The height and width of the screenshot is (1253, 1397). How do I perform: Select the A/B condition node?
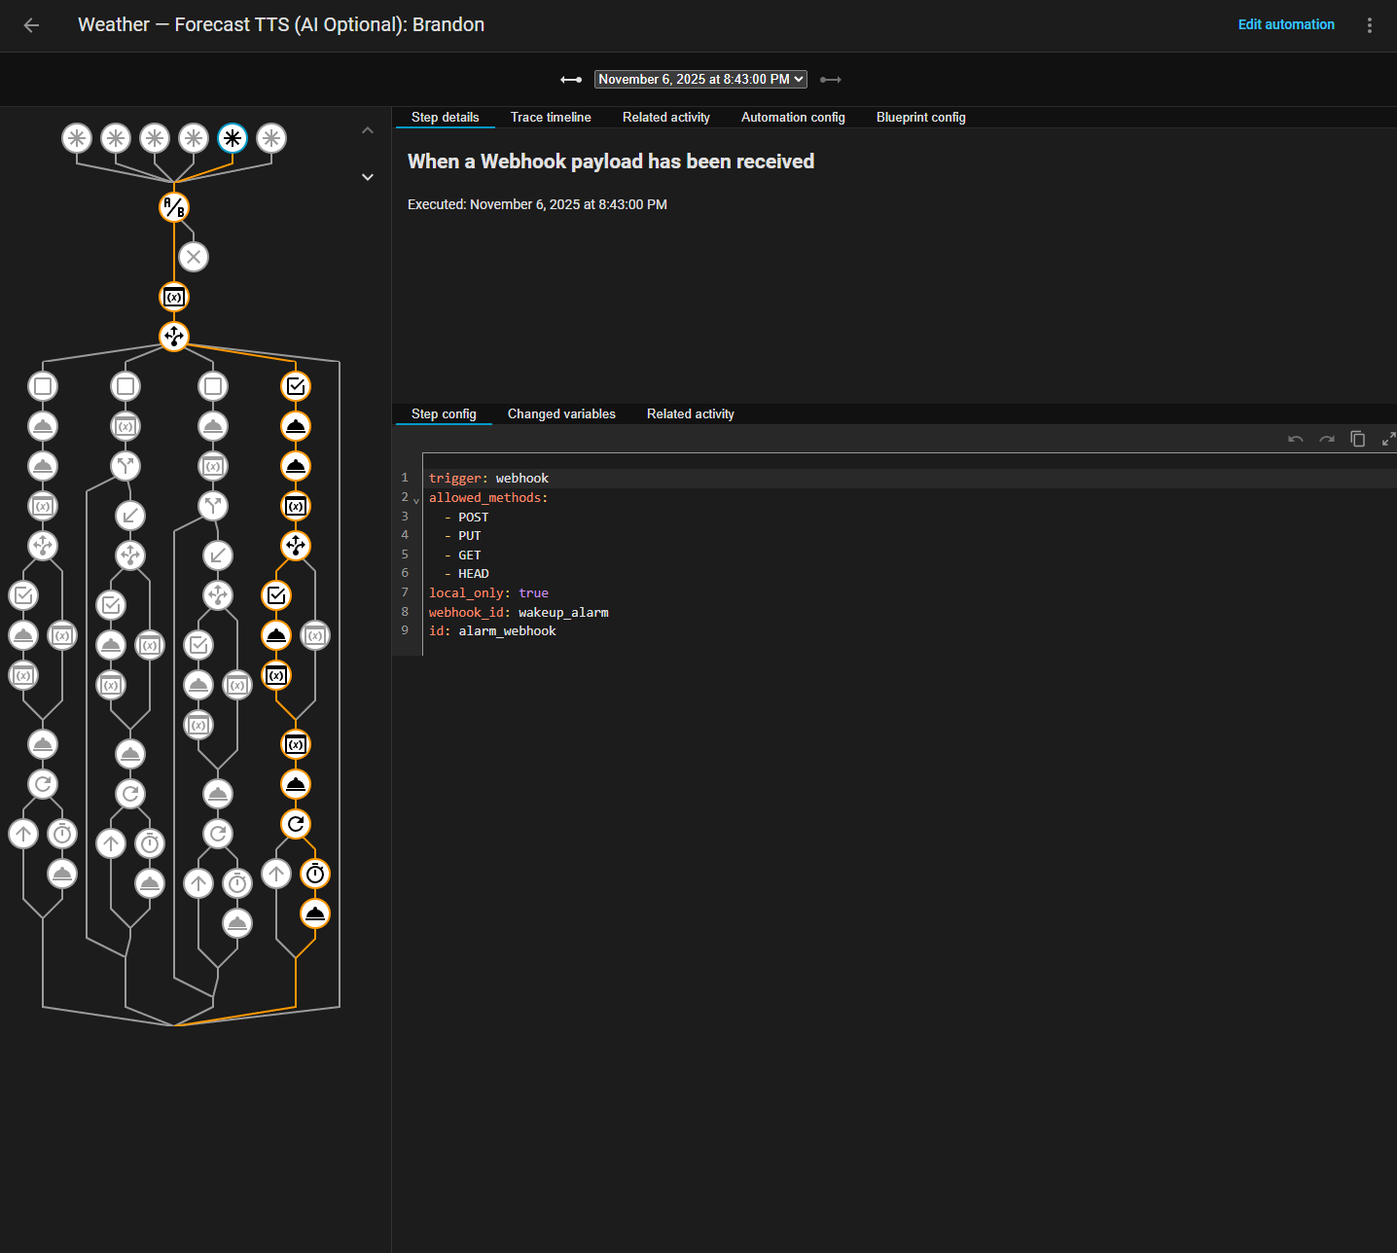click(174, 207)
